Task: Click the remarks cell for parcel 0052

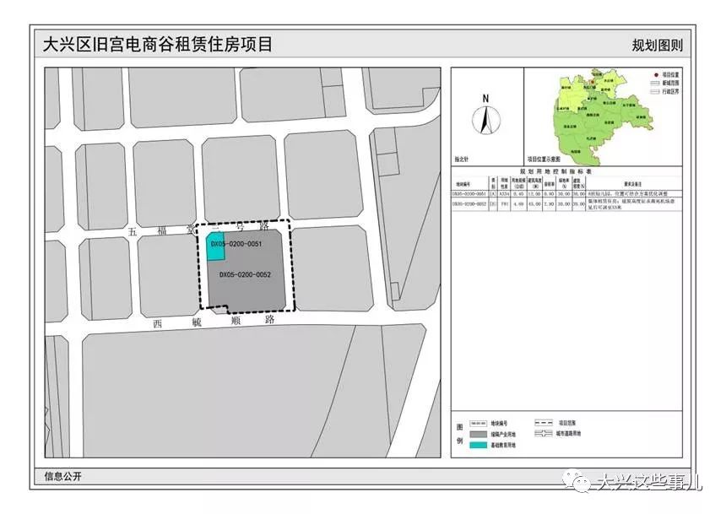Action: [x=634, y=204]
